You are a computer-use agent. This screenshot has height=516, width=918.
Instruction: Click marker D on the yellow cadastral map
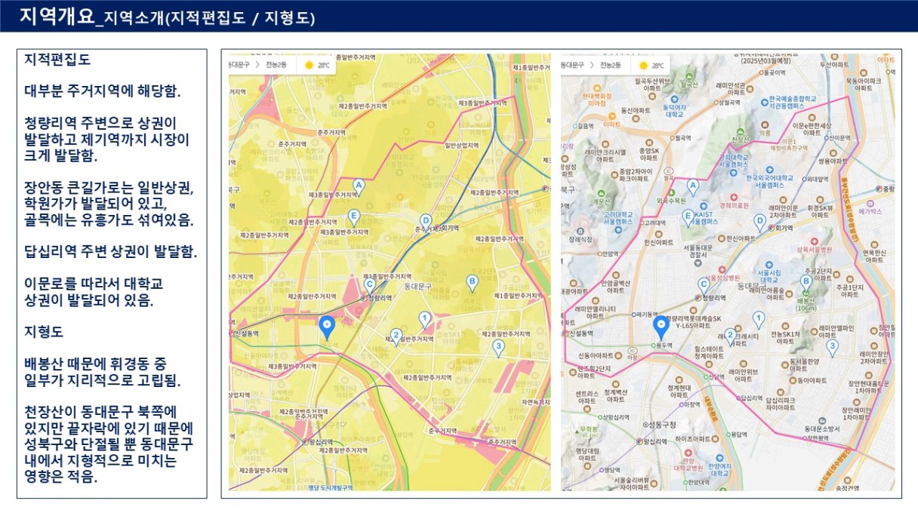point(425,221)
